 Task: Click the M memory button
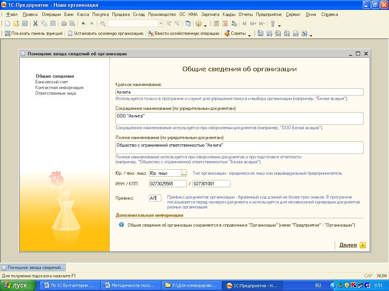(244, 23)
